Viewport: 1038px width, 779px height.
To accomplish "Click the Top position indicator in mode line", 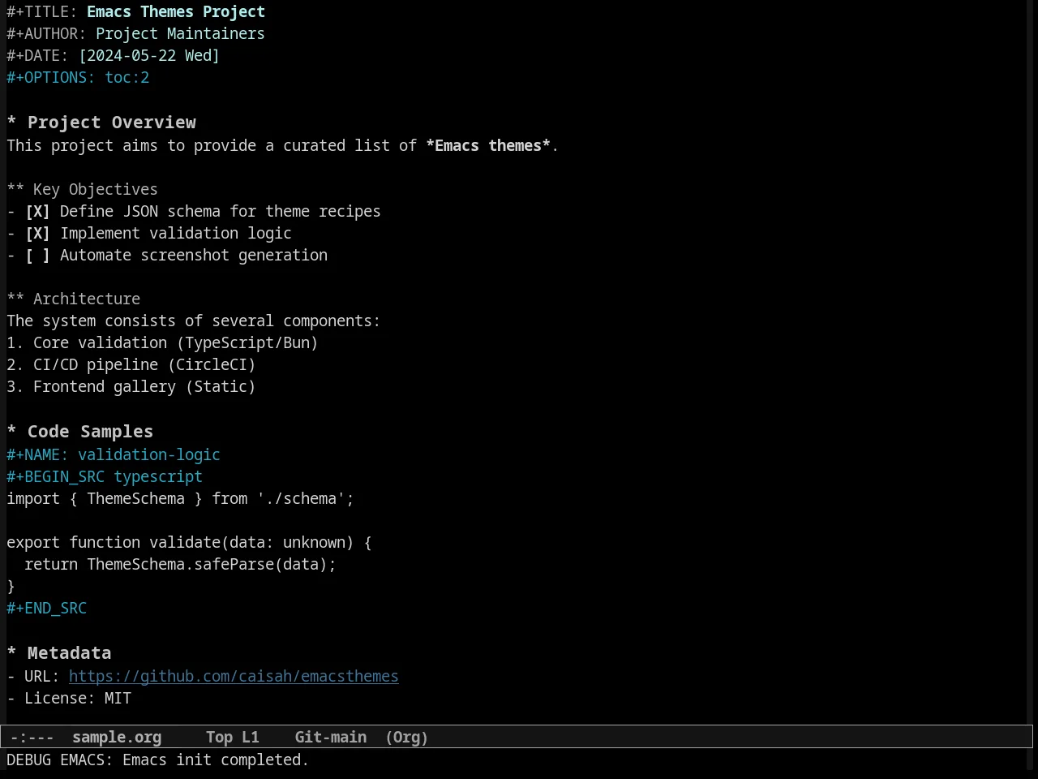I will point(219,738).
